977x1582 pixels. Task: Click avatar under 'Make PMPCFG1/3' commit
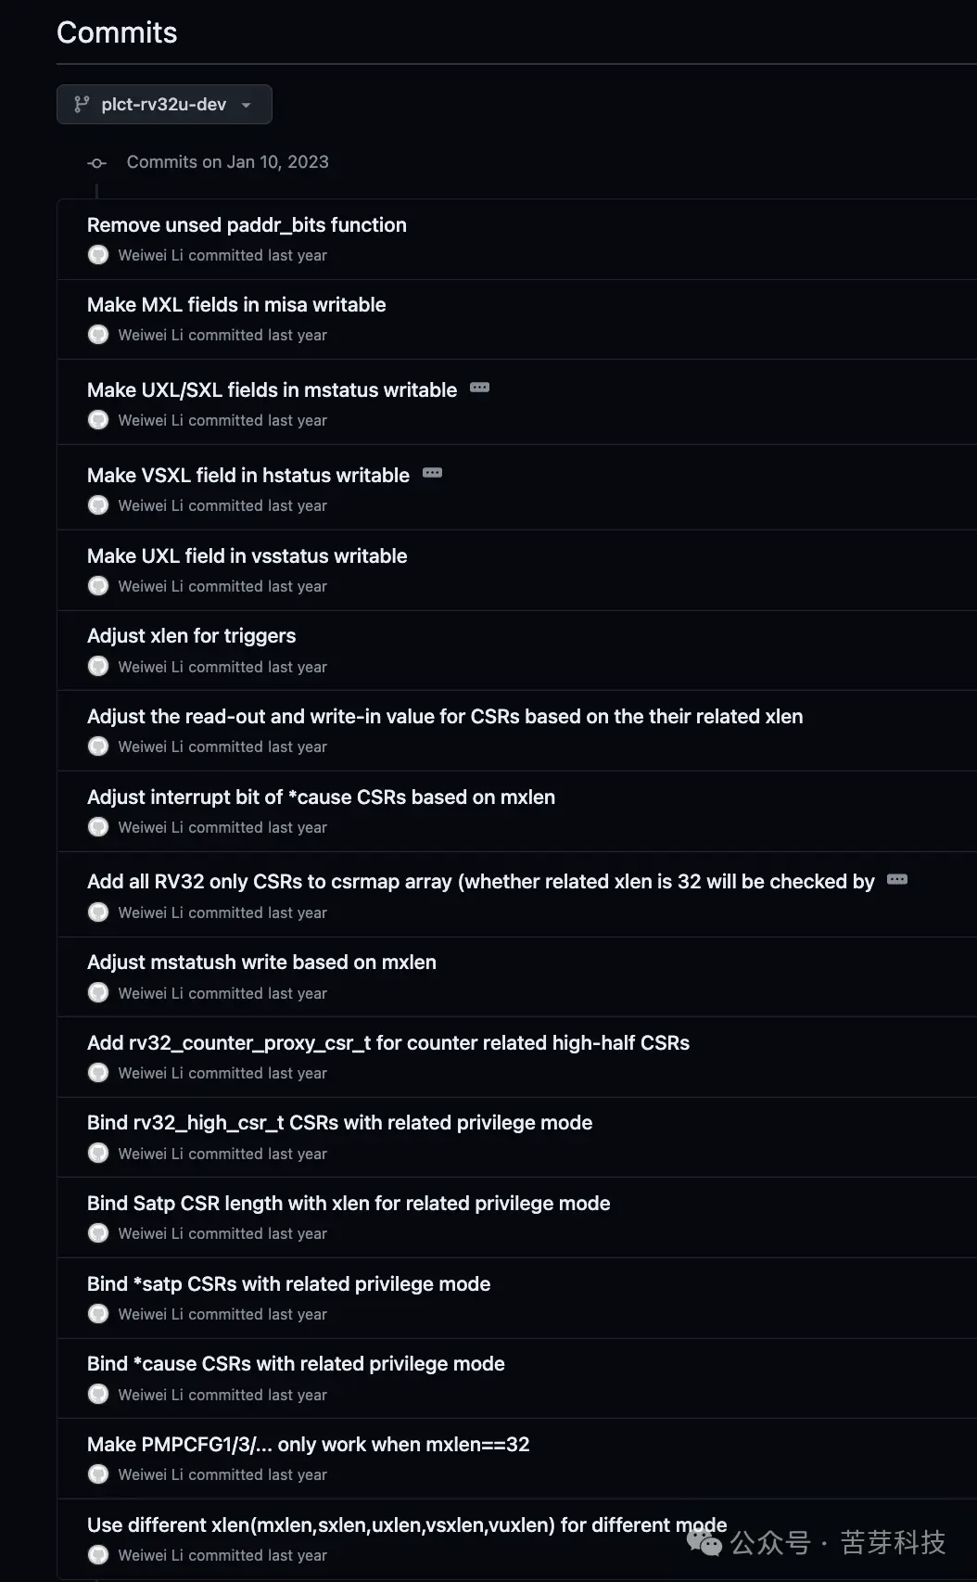pos(98,1474)
